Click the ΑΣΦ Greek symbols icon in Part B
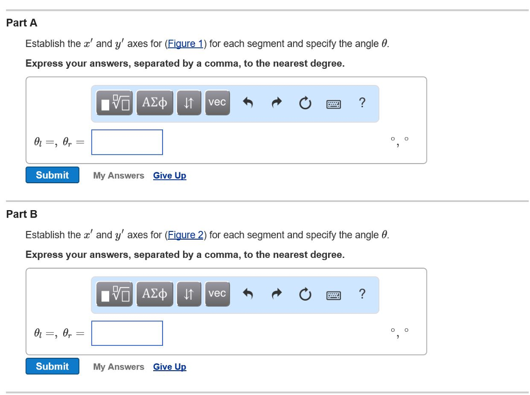 click(x=154, y=294)
